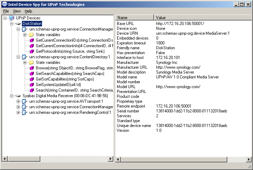253x170 pixels.
Task: Click the GetCurrentConnectionInfo action cube icon
Action: pos(32,46)
